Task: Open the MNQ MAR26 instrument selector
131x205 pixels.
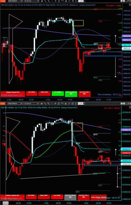Action: tap(15, 104)
